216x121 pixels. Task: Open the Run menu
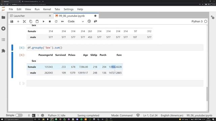click(37, 9)
